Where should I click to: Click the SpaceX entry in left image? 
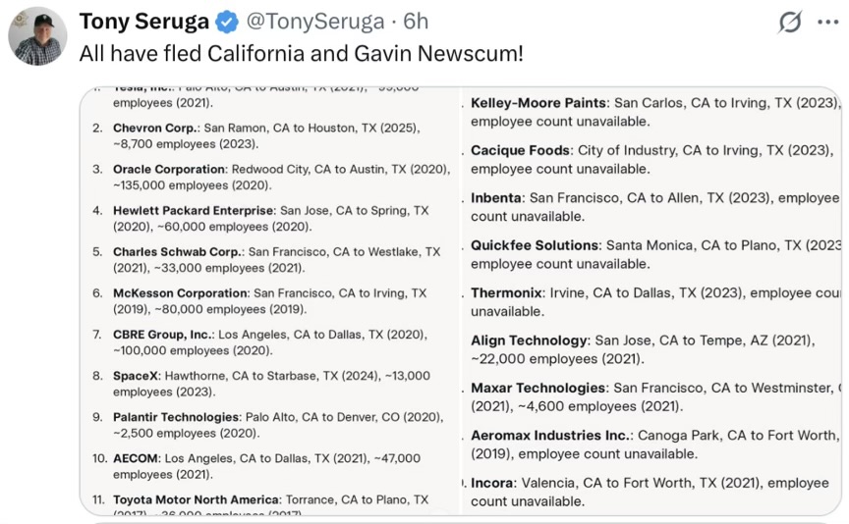tap(261, 384)
